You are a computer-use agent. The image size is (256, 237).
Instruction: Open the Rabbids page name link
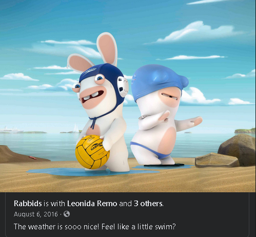coord(28,204)
